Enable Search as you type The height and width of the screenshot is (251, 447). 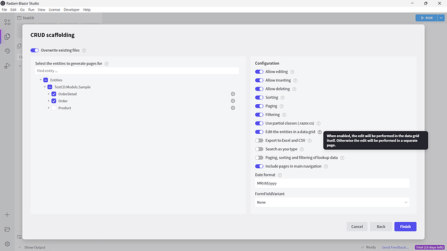tap(259, 149)
